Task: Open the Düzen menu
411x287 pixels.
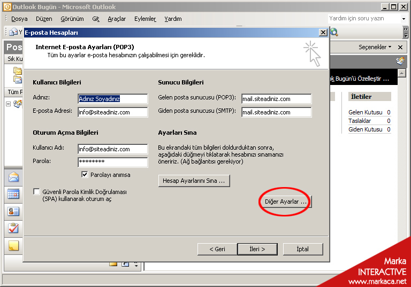Action: tap(44, 19)
